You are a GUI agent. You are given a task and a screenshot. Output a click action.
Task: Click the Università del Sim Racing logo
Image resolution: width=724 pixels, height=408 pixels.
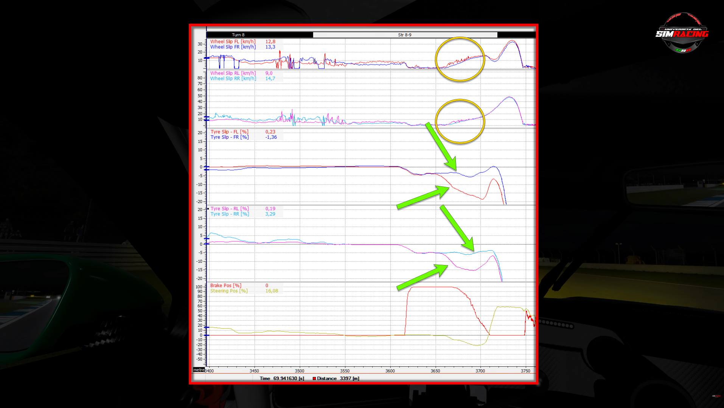682,33
